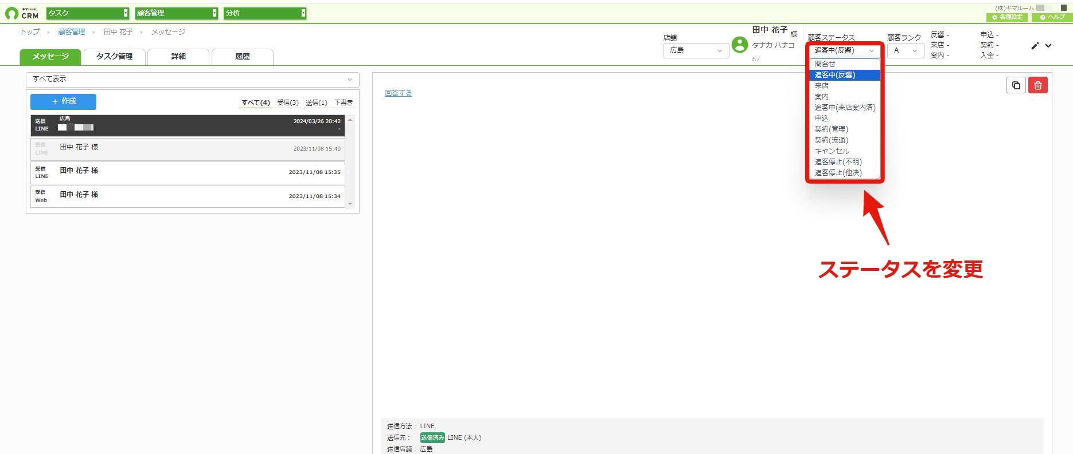1073x454 pixels.
Task: Switch to タスク管理 tab
Action: [115, 57]
